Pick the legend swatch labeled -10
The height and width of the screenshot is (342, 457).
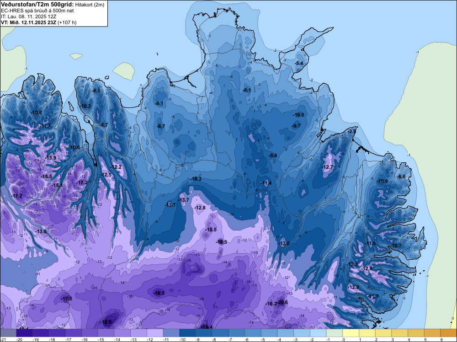188,333
